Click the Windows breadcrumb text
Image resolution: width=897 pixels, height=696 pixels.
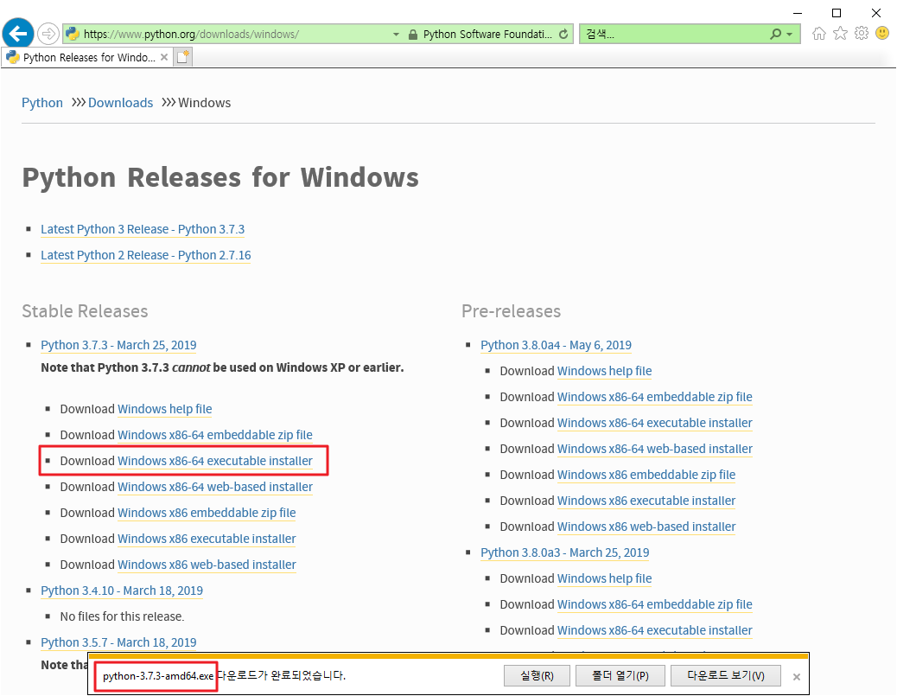[x=204, y=103]
